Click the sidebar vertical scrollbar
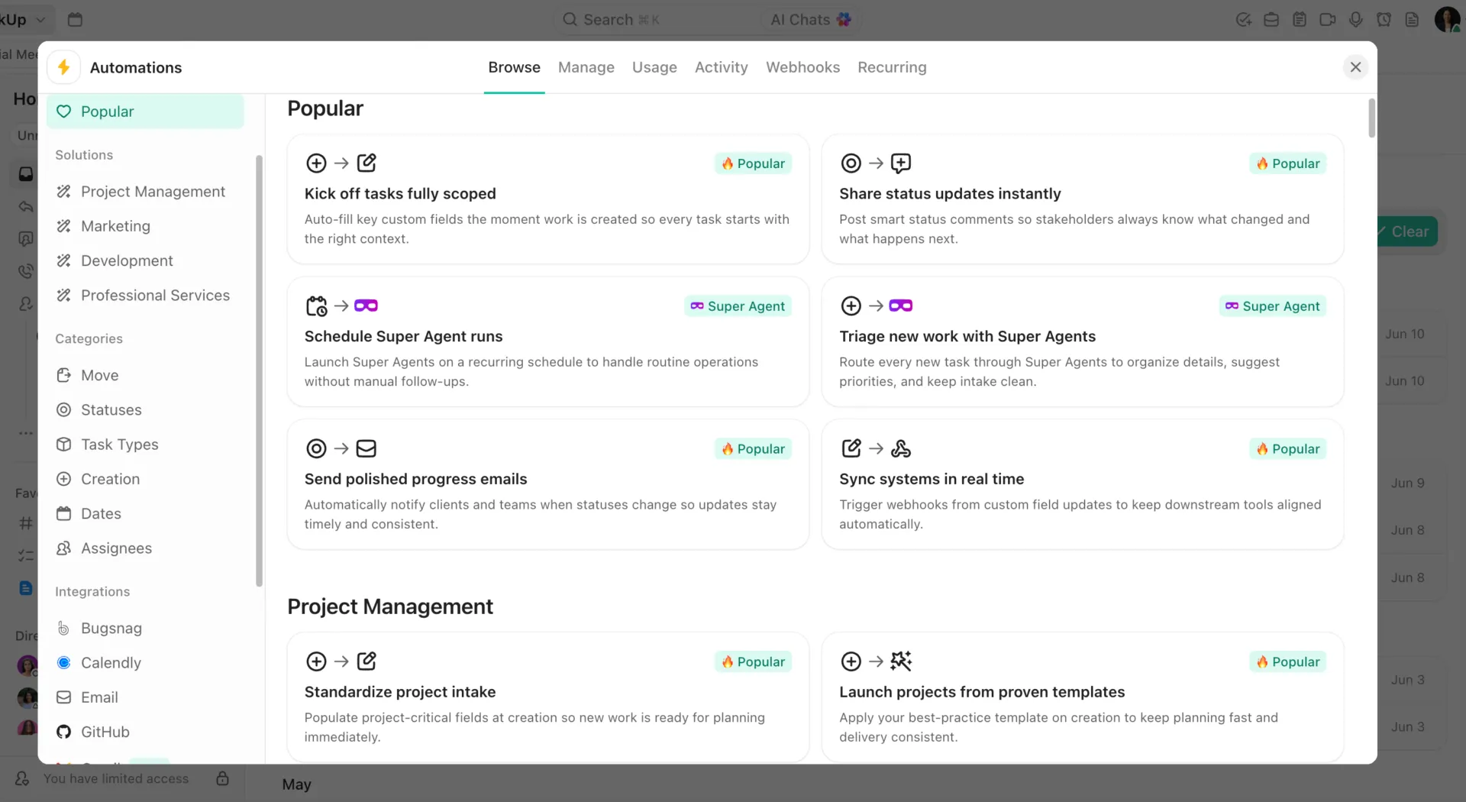Viewport: 1466px width, 802px height. pyautogui.click(x=259, y=370)
